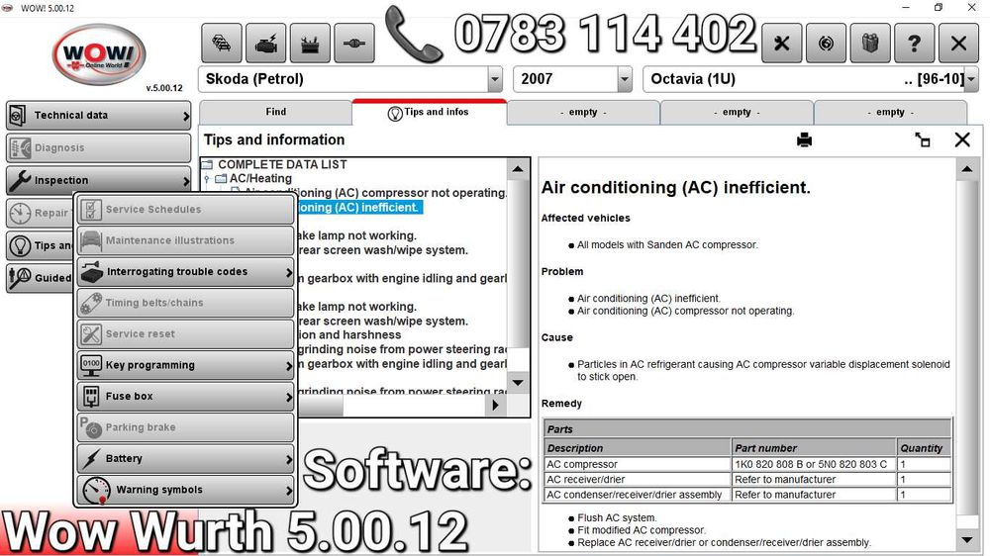This screenshot has height=556, width=990.
Task: Click the 'Description' column header
Action: coord(637,448)
